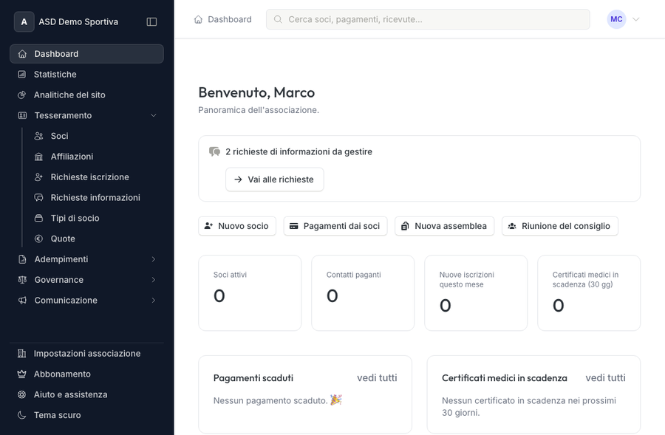Click the '2 richieste di informazioni da gestire' text
This screenshot has height=435, width=665.
point(299,152)
